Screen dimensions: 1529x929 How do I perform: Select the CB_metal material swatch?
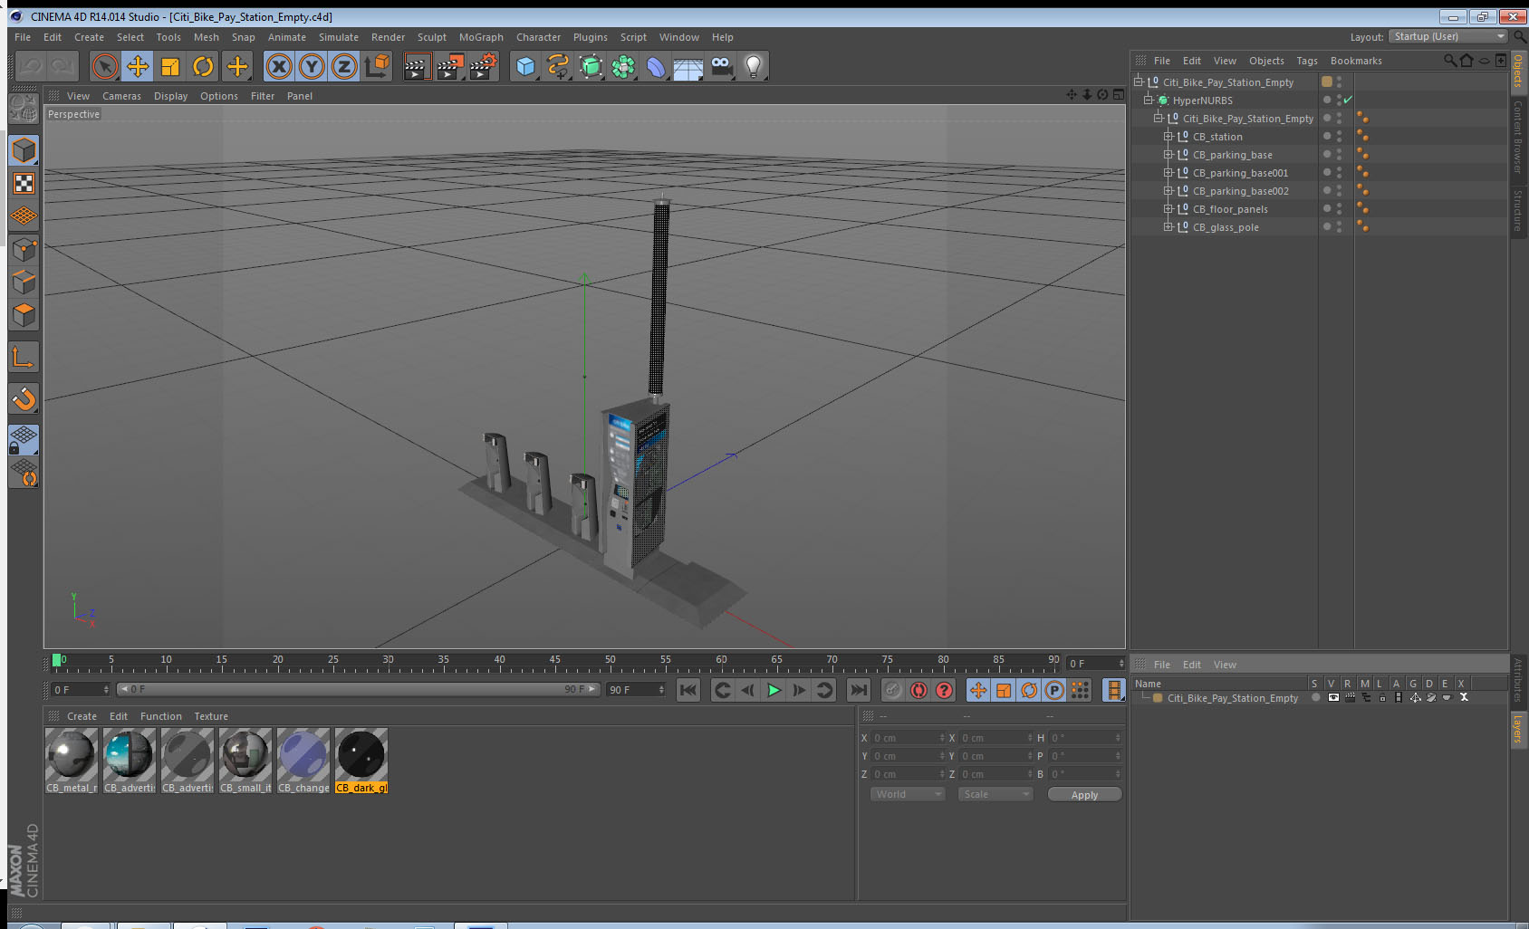[72, 761]
